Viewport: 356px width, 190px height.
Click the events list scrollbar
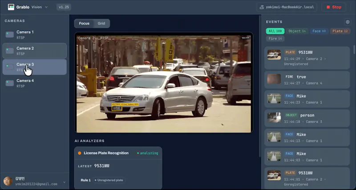[354, 49]
